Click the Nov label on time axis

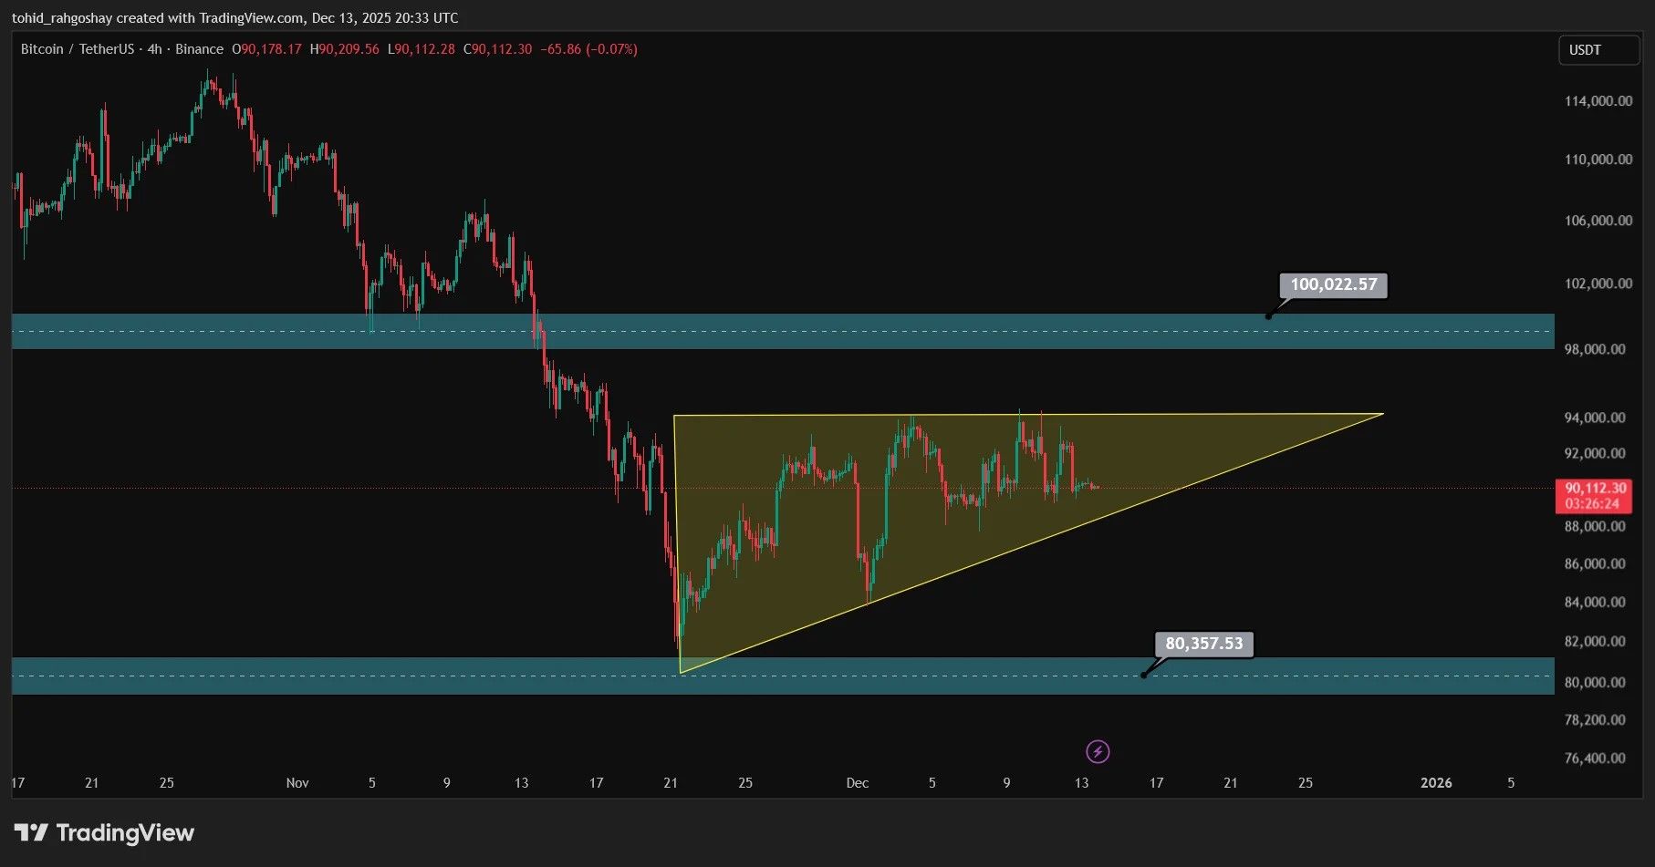[x=297, y=782]
